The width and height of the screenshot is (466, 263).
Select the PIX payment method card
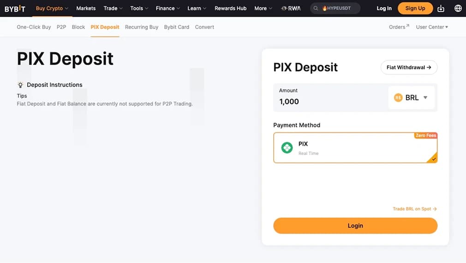(355, 148)
